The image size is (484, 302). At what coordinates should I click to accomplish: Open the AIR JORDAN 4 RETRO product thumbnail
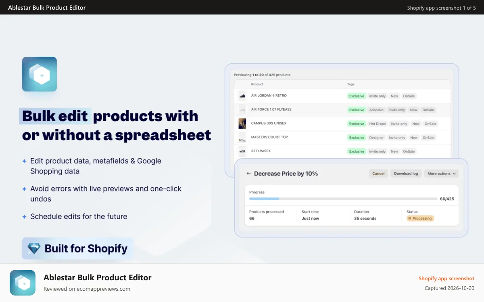[242, 96]
